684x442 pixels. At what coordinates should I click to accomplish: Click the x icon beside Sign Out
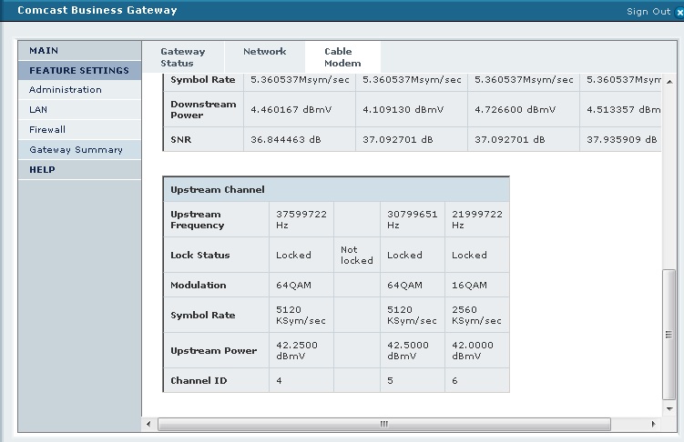point(679,12)
